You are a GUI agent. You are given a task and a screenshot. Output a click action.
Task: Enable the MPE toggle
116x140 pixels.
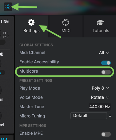[x=106, y=134]
